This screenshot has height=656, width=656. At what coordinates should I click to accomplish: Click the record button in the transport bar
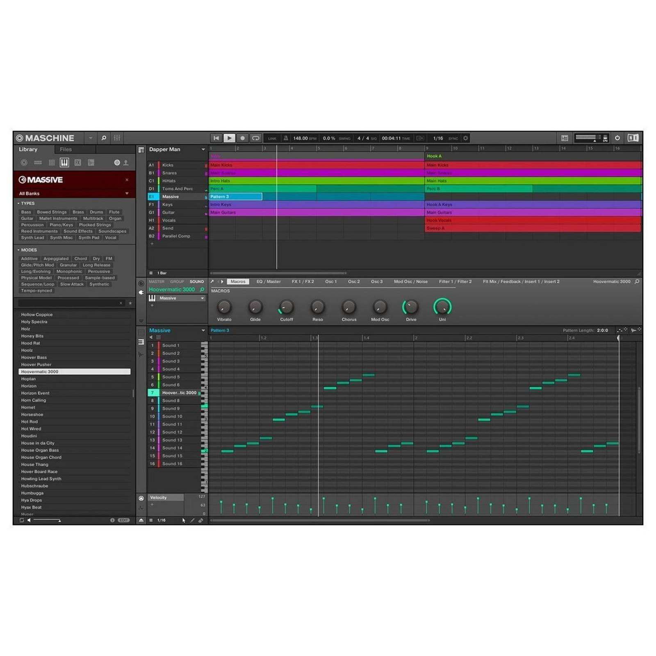click(242, 138)
